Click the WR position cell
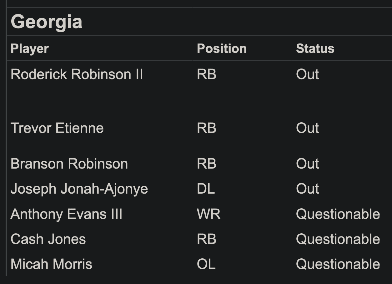 tap(209, 214)
